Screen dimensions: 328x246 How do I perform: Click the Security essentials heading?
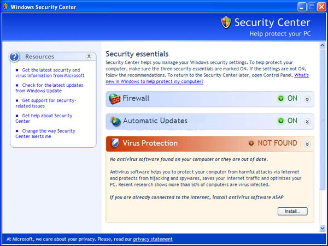tap(137, 54)
